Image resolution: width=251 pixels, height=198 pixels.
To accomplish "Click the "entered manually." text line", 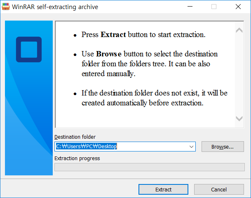I will tap(108, 74).
